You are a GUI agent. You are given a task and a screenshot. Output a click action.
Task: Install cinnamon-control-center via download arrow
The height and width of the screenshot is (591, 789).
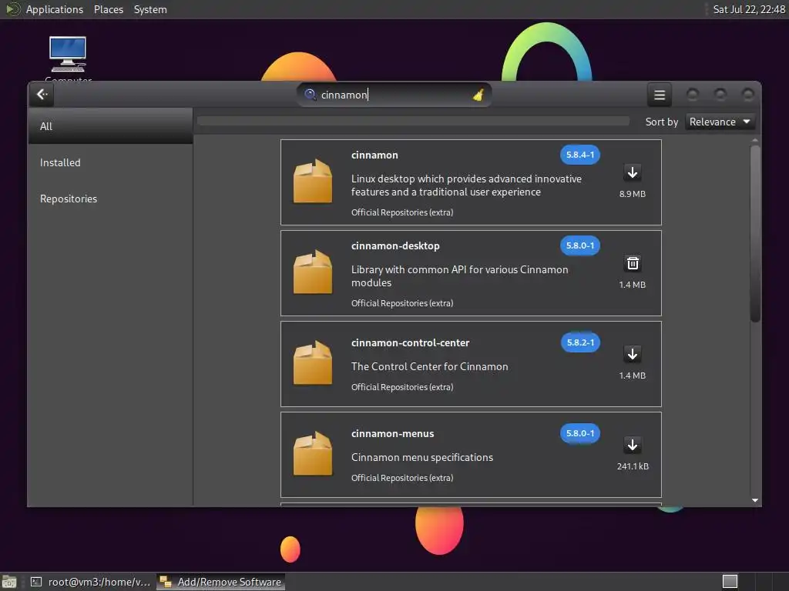(x=633, y=354)
